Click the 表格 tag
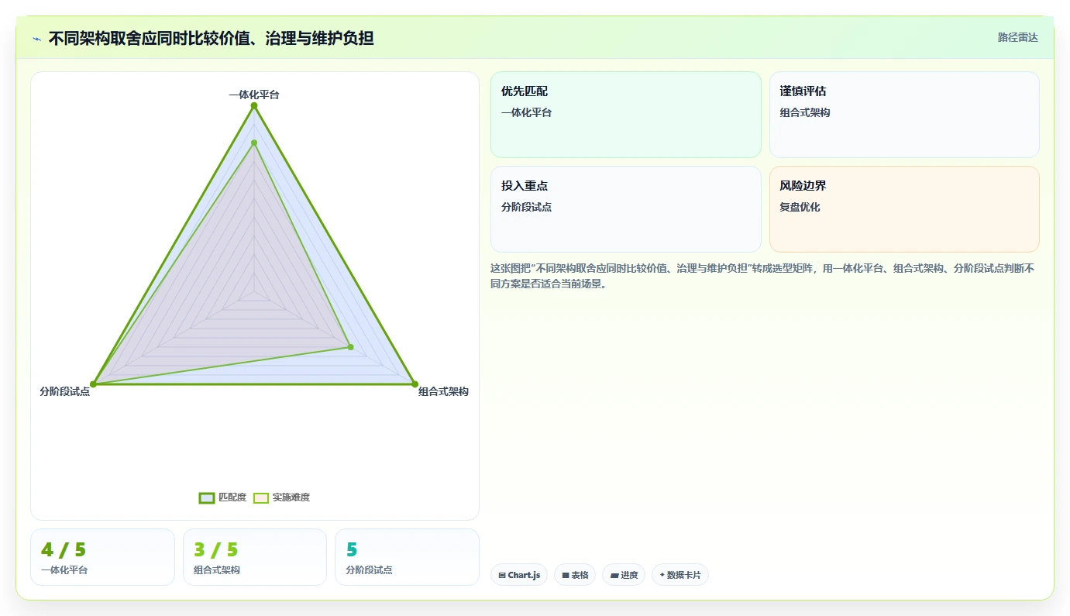 (x=575, y=575)
